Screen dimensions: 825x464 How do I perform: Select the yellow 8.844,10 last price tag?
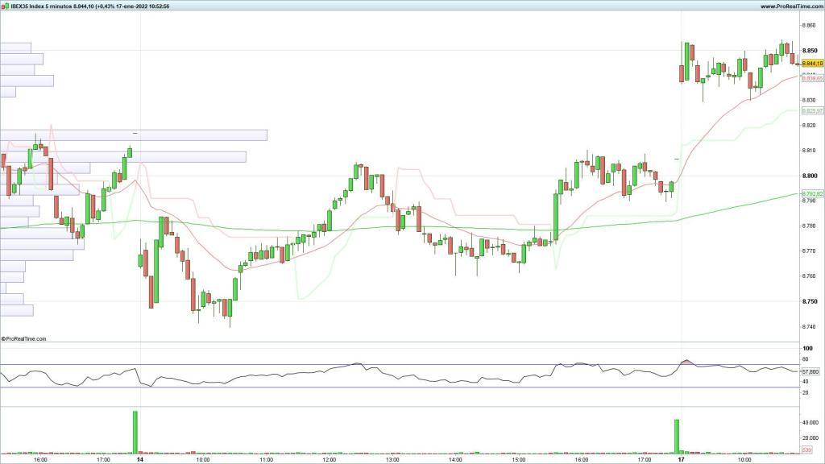810,63
